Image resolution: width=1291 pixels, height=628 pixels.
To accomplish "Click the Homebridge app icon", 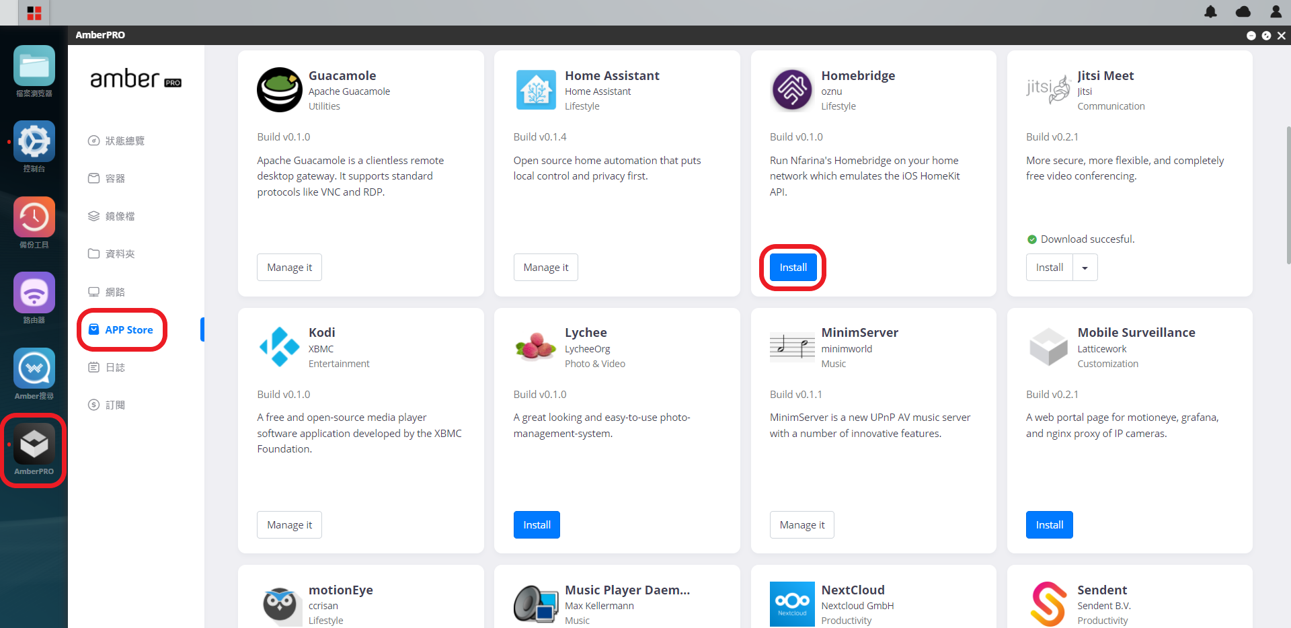I will (x=792, y=89).
